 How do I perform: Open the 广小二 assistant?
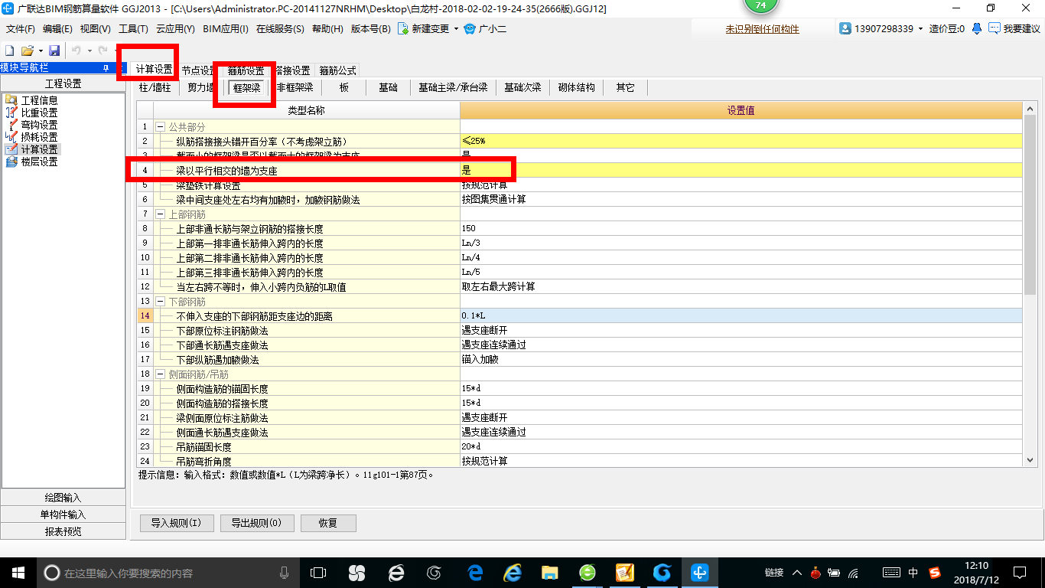coord(486,29)
